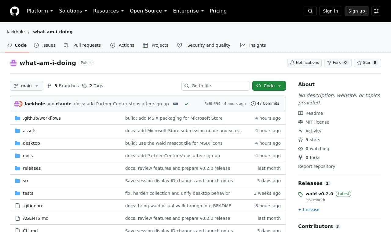This screenshot has width=391, height=232.
Task: Open the .gitignore file
Action: tap(33, 206)
